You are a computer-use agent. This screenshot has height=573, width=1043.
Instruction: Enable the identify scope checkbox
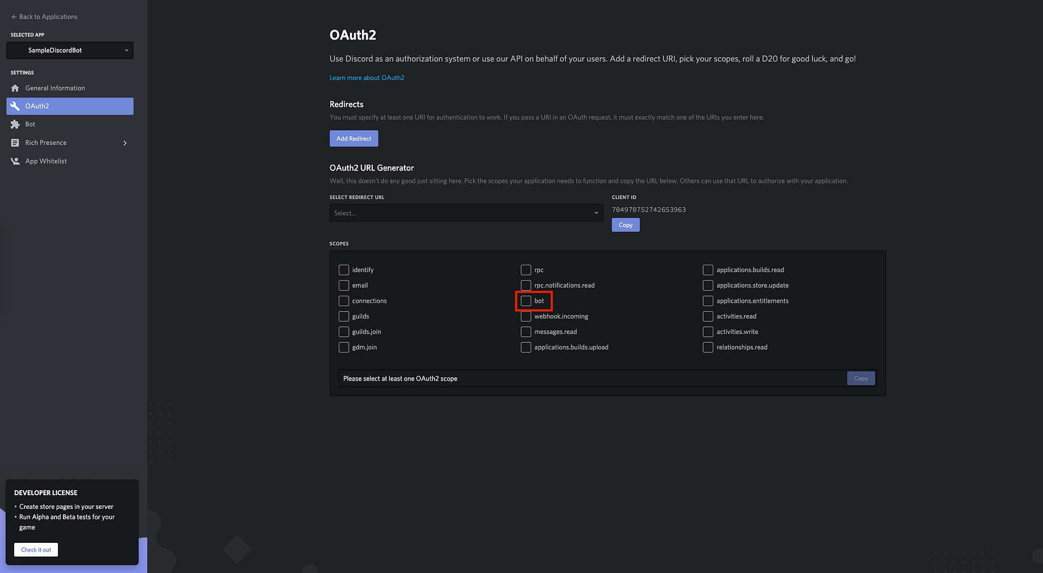pyautogui.click(x=344, y=270)
